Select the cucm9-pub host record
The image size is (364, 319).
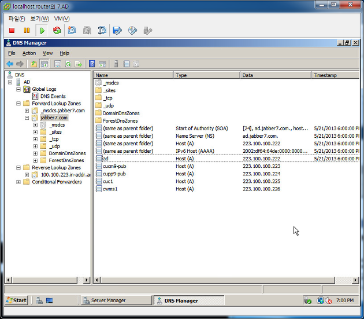coord(114,166)
